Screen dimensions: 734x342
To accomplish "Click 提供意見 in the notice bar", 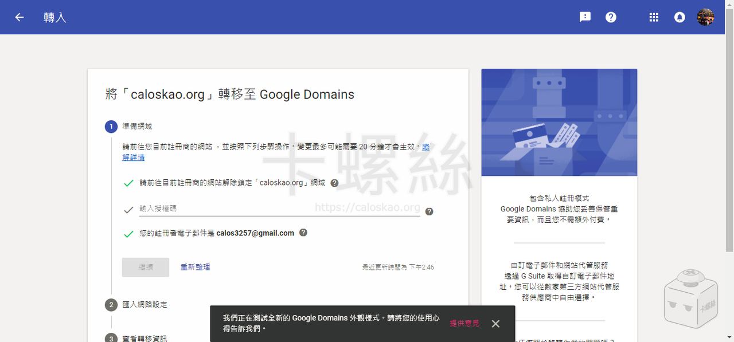I will click(464, 324).
